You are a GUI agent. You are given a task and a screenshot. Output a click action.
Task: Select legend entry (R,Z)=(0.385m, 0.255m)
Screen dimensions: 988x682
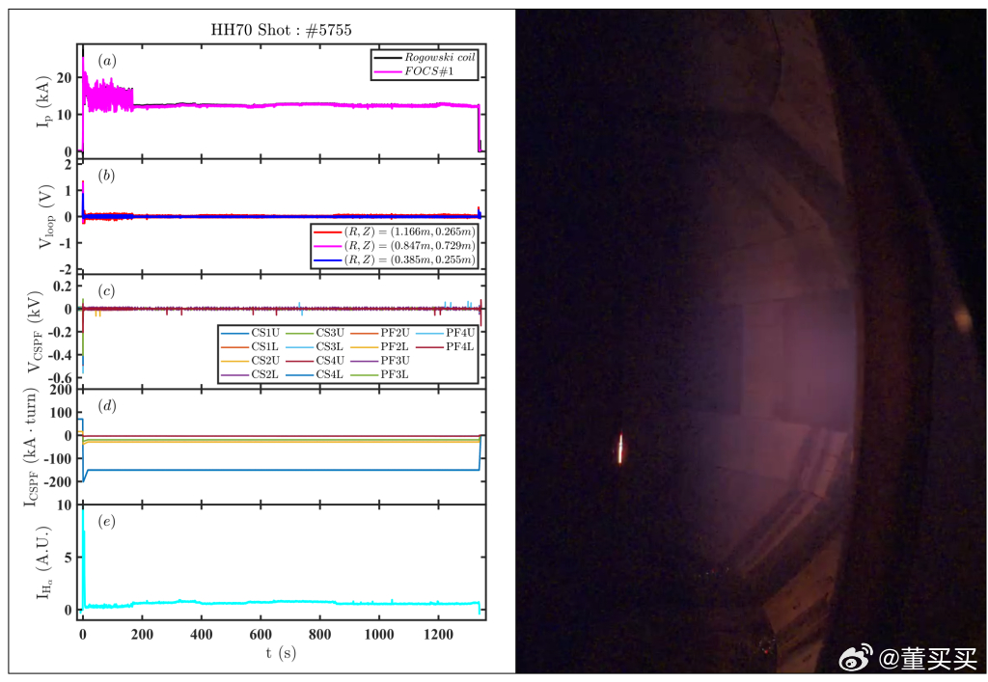(x=394, y=259)
